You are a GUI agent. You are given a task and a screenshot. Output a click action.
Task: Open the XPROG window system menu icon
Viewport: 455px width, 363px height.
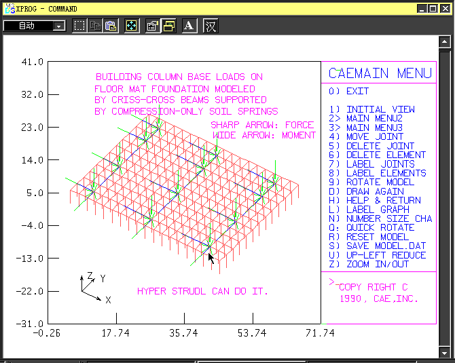pos(8,9)
